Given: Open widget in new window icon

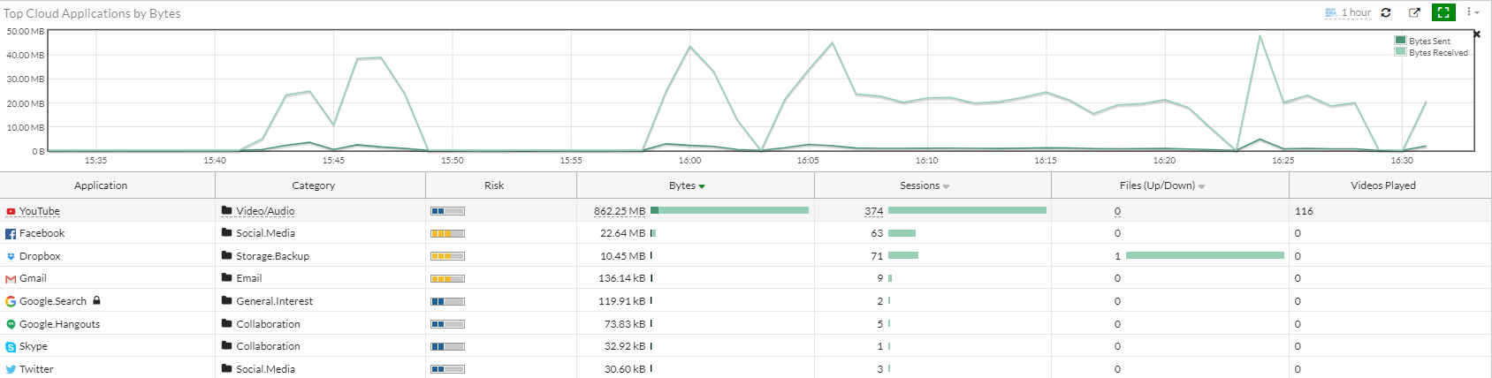Looking at the screenshot, I should pos(1414,12).
